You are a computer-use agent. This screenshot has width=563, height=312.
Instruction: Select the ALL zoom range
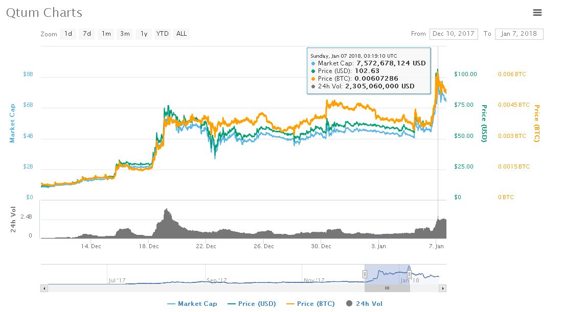pyautogui.click(x=182, y=34)
